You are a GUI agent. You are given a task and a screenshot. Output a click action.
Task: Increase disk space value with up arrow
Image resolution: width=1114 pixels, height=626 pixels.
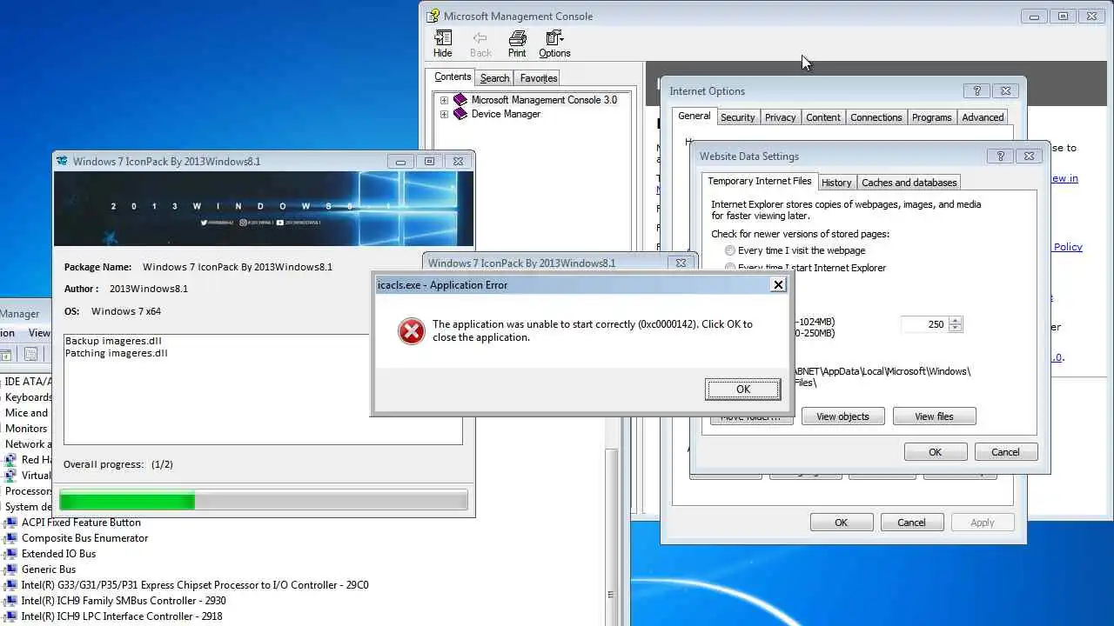[x=956, y=320]
